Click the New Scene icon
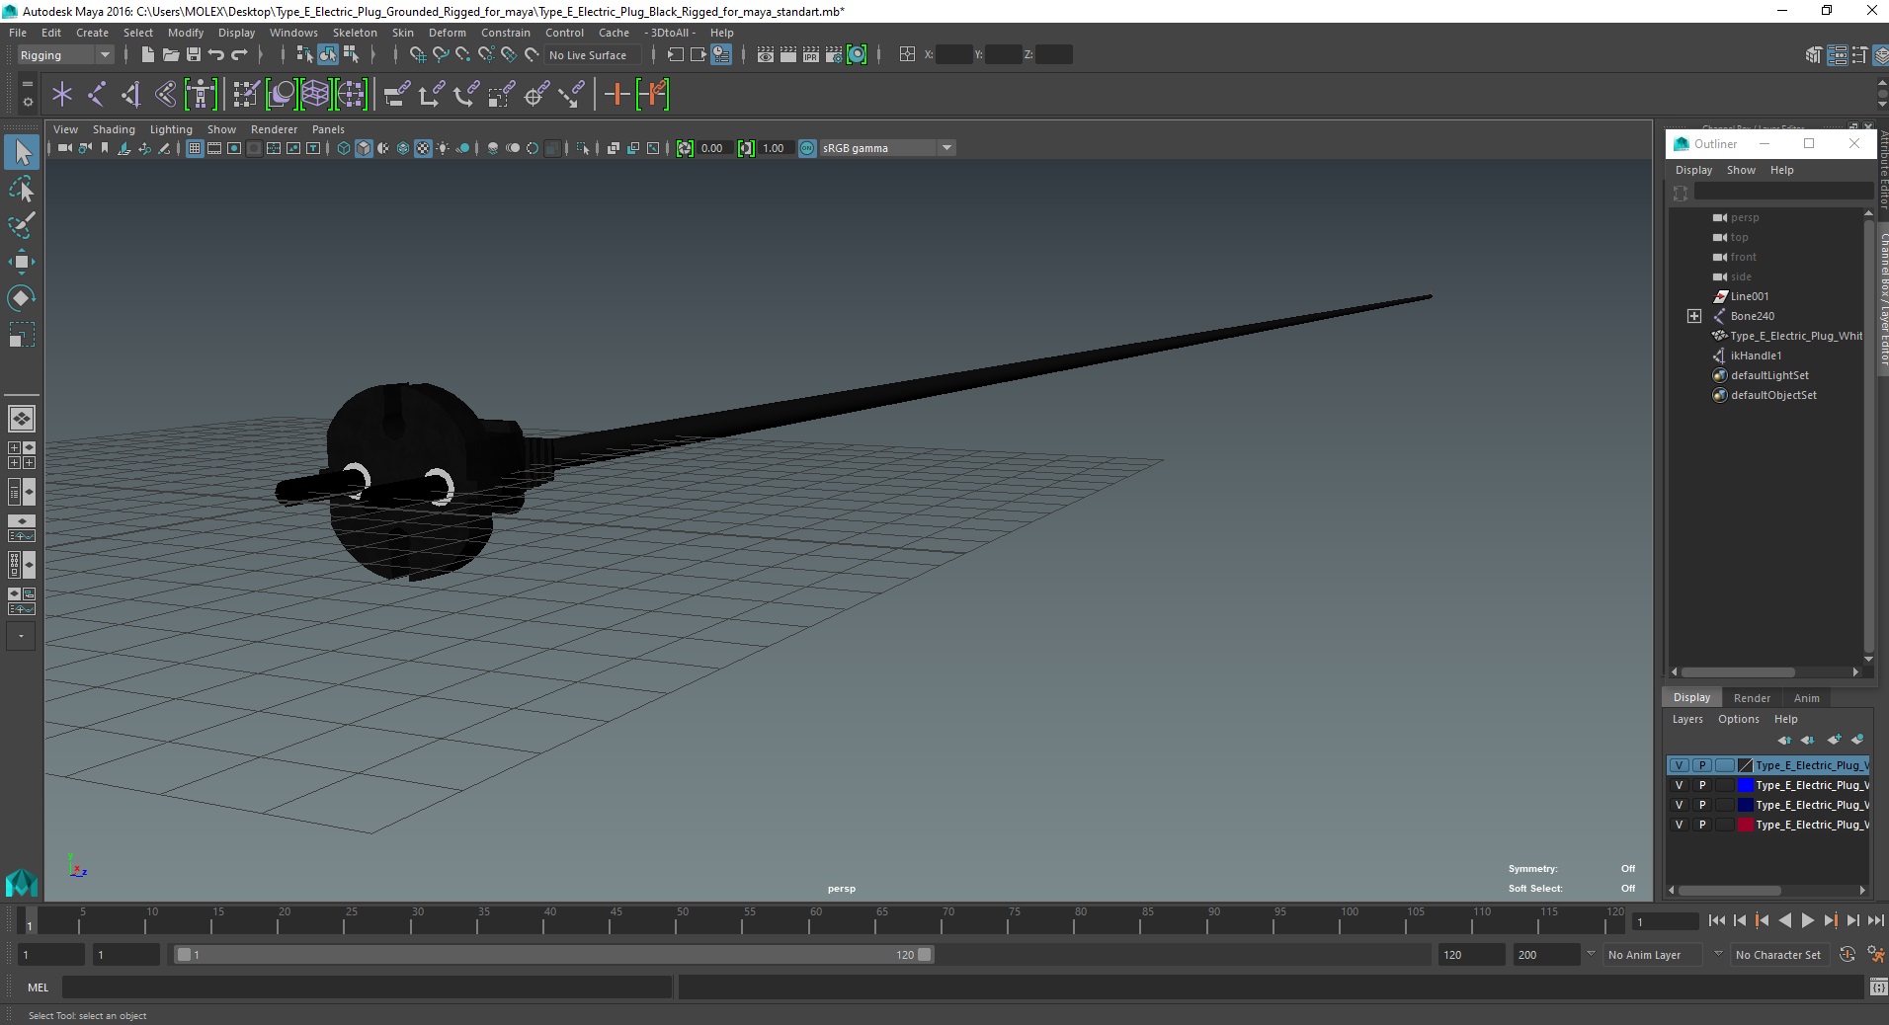The image size is (1889, 1025). [x=147, y=54]
